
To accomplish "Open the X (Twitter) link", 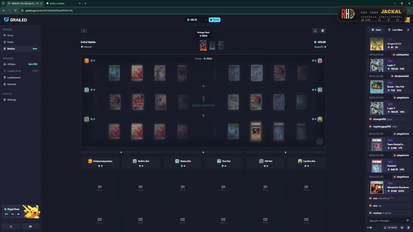I will point(11,227).
